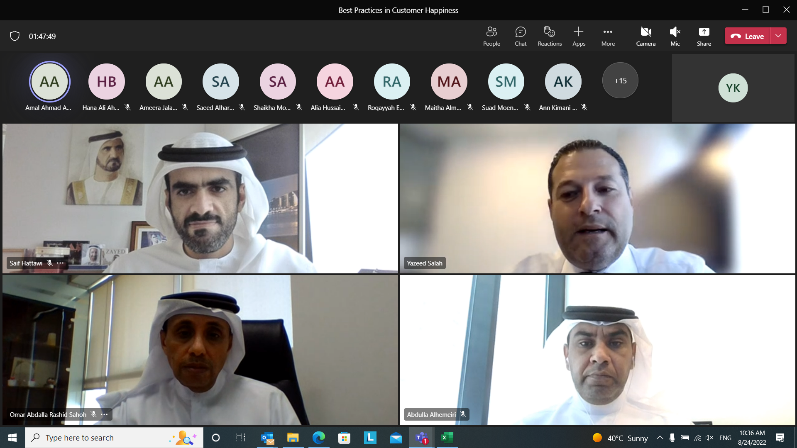Viewport: 797px width, 448px height.
Task: Select Shaikha Mo's SA avatar
Action: point(278,82)
